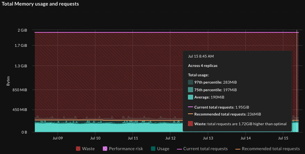Click the Jul 15 8:45 AM tooltip timestamp
The height and width of the screenshot is (154, 305).
coord(201,56)
